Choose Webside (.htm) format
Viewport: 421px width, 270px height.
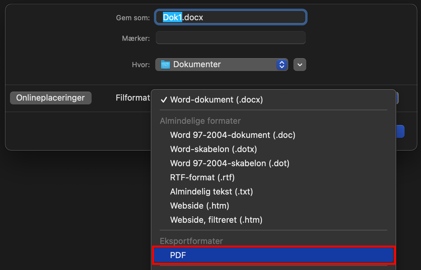(x=200, y=206)
